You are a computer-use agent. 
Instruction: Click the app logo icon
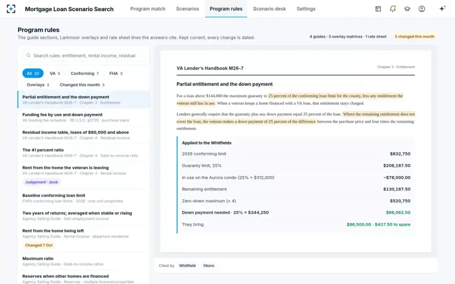coord(11,9)
